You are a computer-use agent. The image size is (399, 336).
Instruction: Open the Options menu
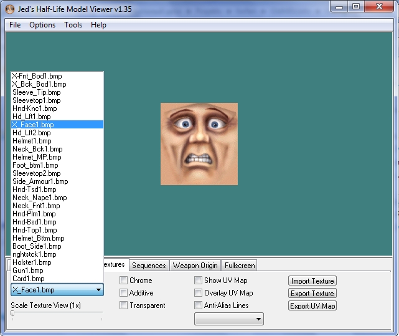[x=42, y=25]
